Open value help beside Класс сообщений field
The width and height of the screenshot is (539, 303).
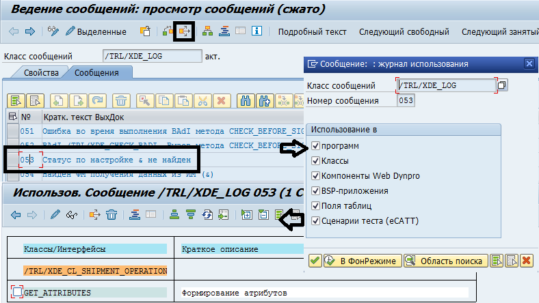point(503,85)
